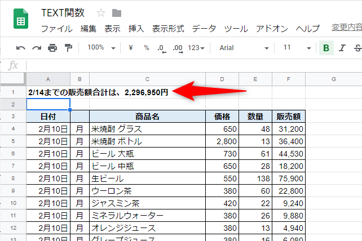Open the Arial font dropdown
Viewport: 362px width, 241px height.
pyautogui.click(x=244, y=48)
